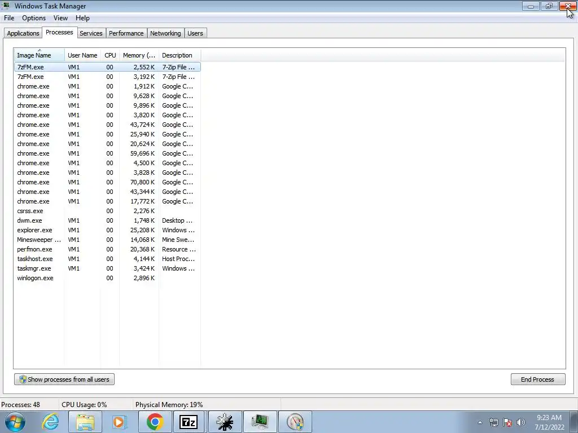Switch to Google Chrome in the taskbar
The image size is (578, 433).
click(x=155, y=422)
